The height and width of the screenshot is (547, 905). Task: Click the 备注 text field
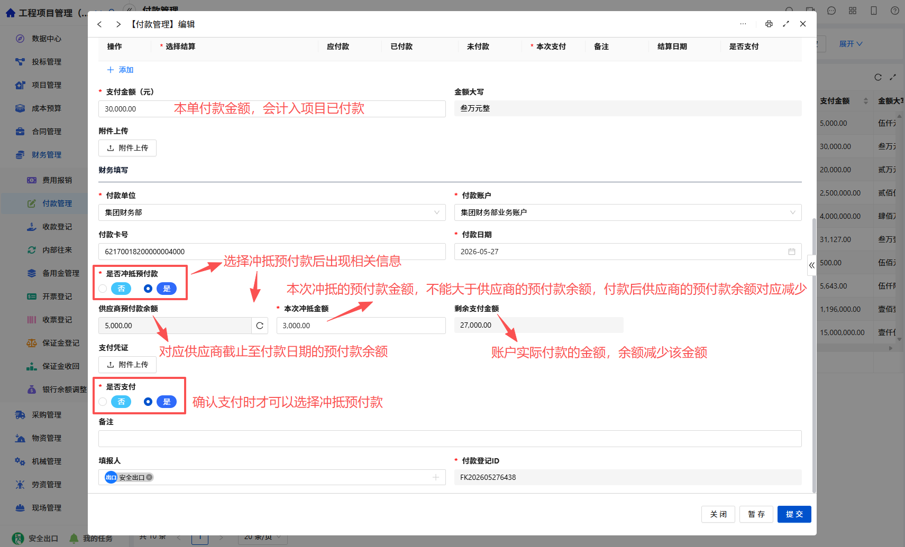click(450, 439)
